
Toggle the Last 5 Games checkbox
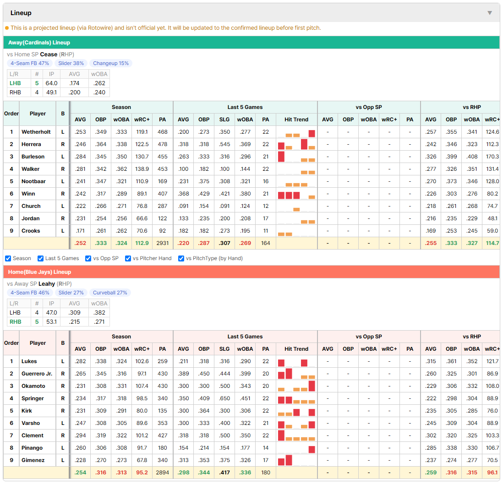pos(40,258)
